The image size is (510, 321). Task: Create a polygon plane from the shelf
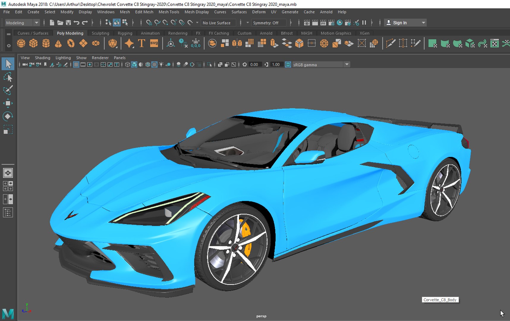(83, 43)
